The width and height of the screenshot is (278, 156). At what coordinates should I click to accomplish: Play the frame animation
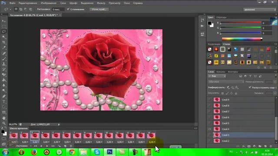click(47, 146)
